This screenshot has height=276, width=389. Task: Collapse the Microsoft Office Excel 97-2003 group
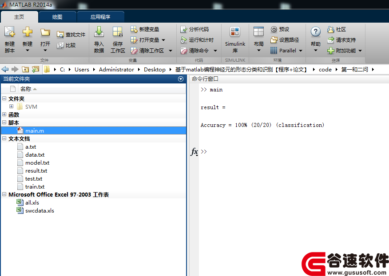click(x=4, y=194)
